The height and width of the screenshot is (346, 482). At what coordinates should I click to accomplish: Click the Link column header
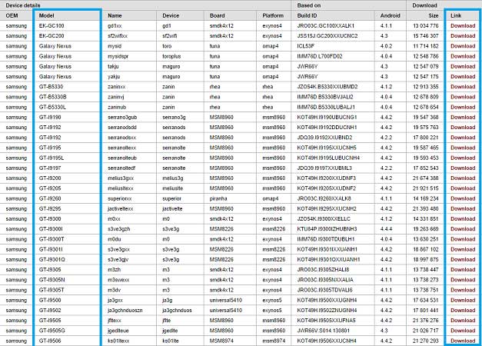pos(456,15)
